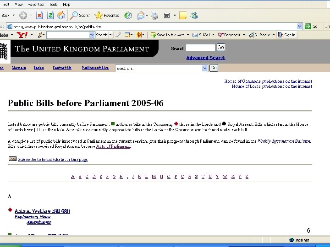Expand the Y! Mail dropdown arrow
Screen dimensions: 330x247
tap(213, 35)
